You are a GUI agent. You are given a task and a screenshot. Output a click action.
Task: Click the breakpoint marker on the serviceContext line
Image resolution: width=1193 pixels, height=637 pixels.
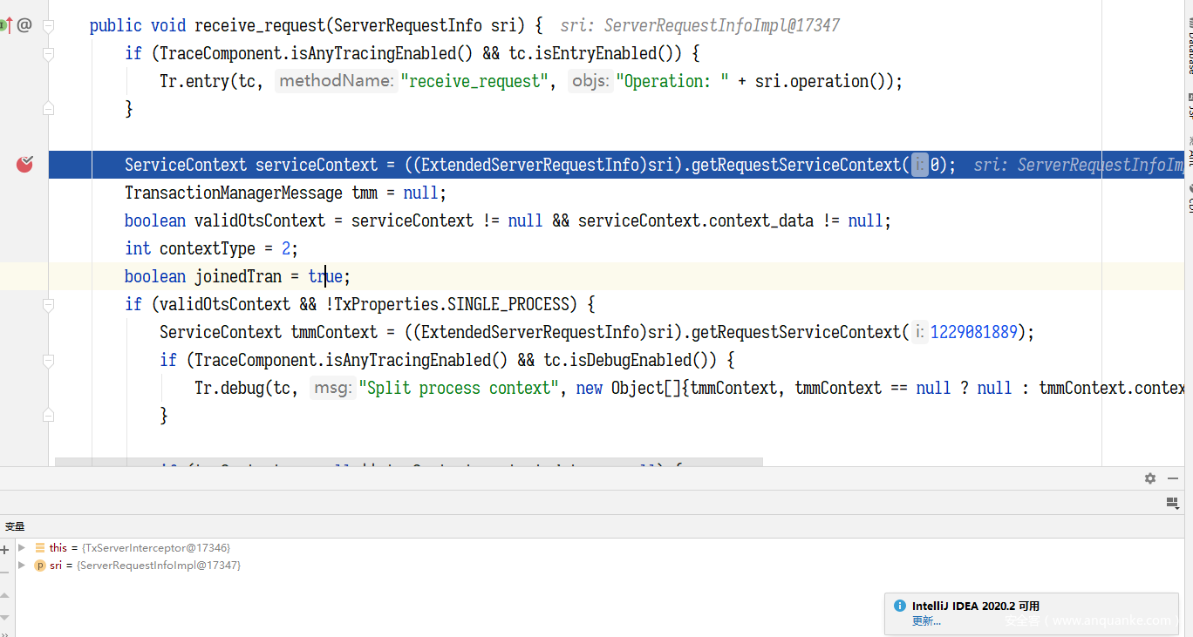click(x=24, y=164)
